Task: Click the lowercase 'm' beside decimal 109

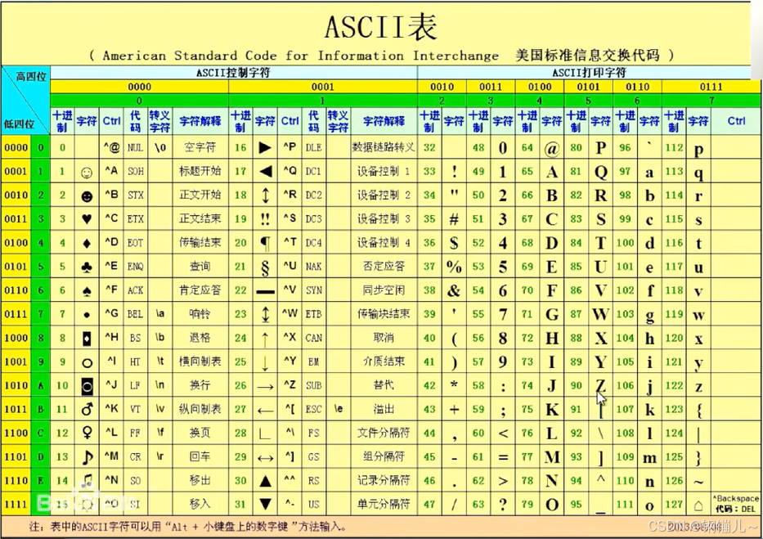Action: point(649,458)
